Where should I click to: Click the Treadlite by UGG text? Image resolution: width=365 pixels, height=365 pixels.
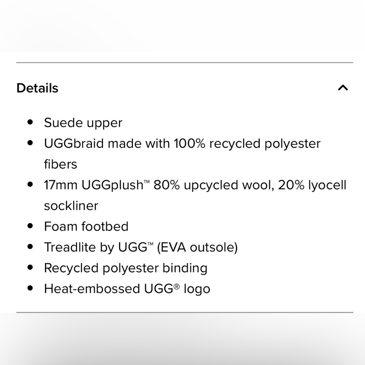(99, 247)
